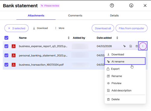Choose Download from the context menu
Viewport: 151px width, 111px height.
(x=125, y=54)
